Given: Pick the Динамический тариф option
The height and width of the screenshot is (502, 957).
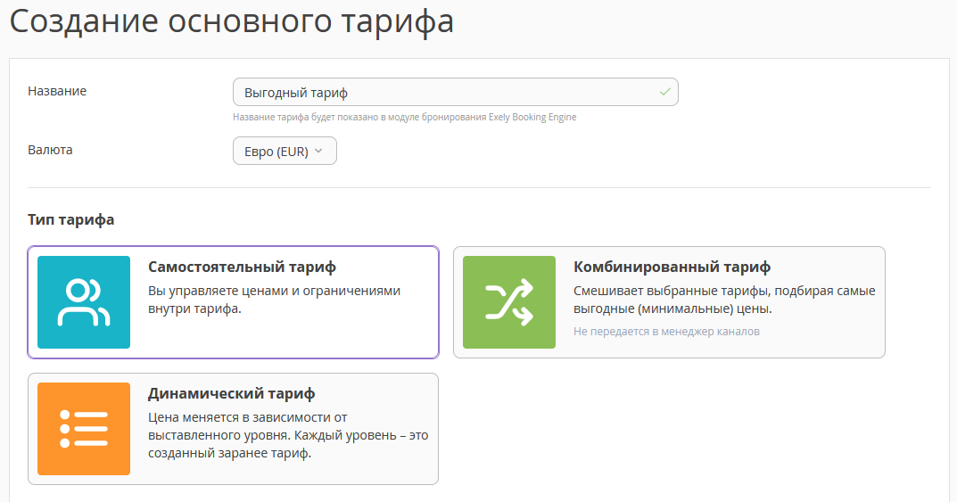Looking at the screenshot, I should tap(233, 429).
